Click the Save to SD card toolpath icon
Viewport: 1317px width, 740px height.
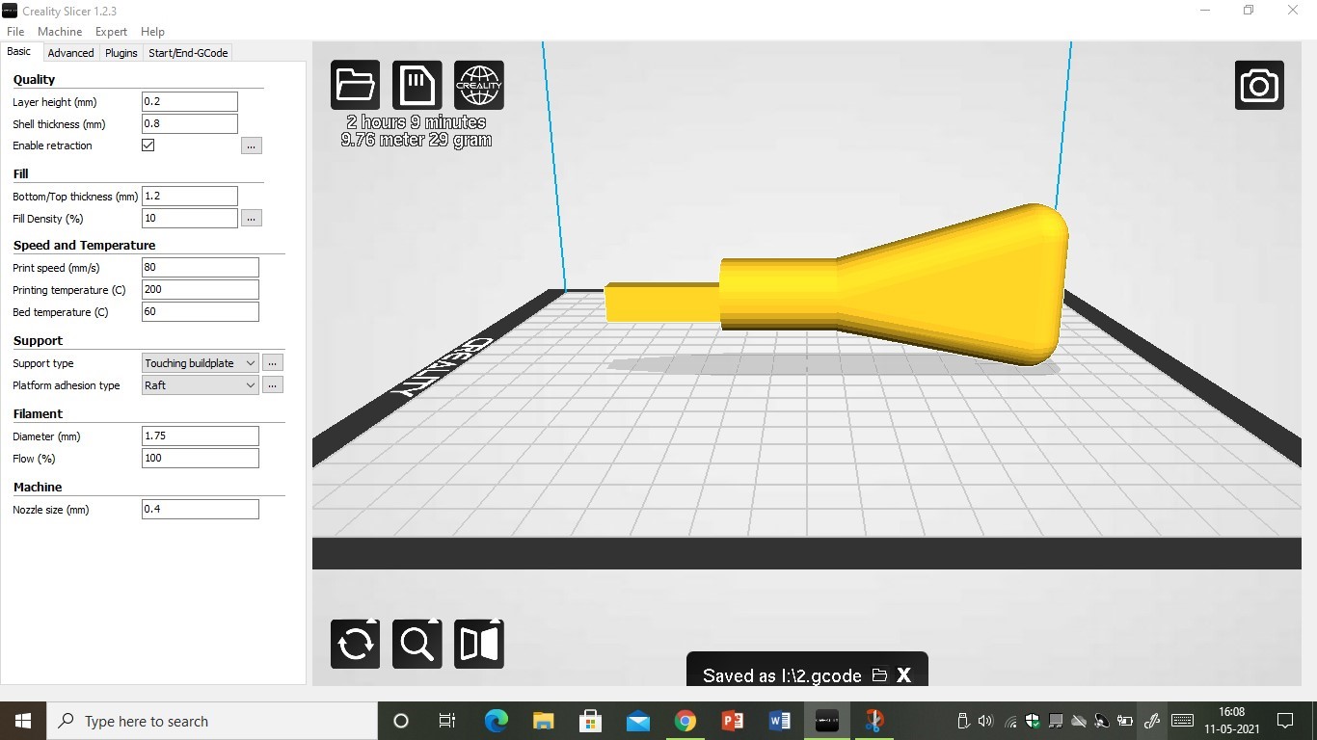click(417, 85)
